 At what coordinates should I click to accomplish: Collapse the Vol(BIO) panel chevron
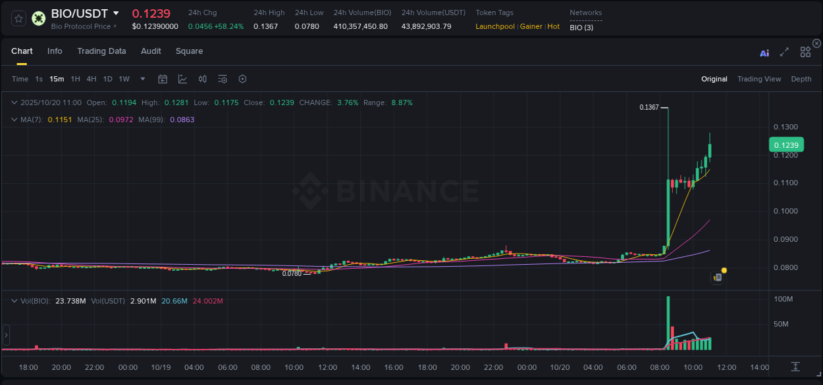click(x=14, y=299)
